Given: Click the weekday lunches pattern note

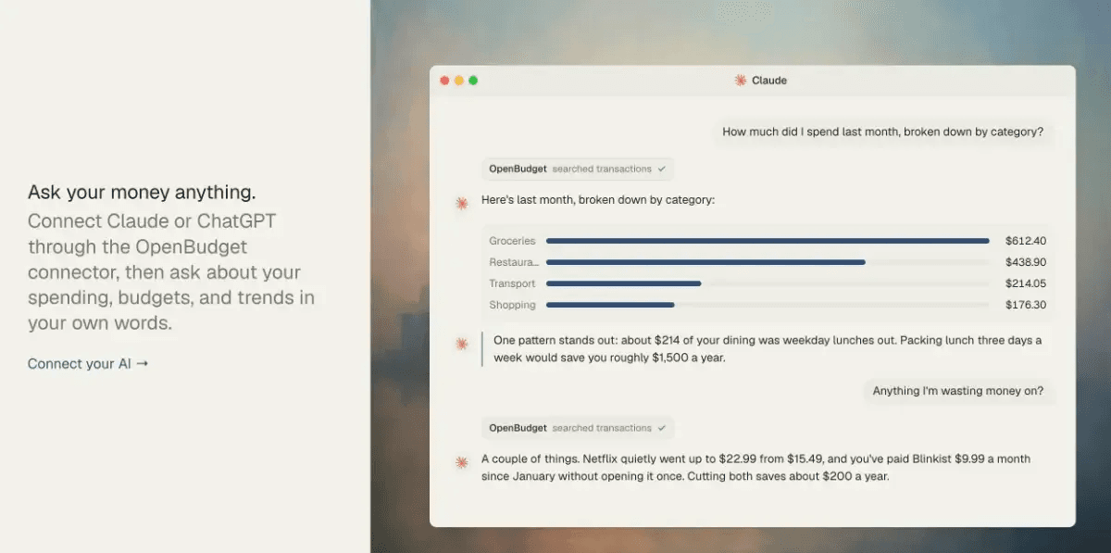Looking at the screenshot, I should point(768,349).
